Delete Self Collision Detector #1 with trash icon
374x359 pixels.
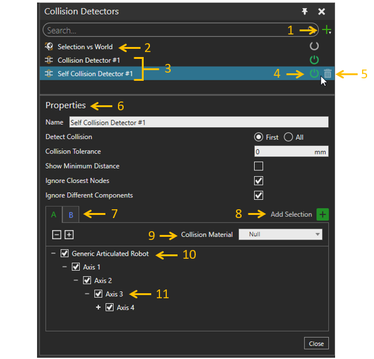[x=328, y=73]
